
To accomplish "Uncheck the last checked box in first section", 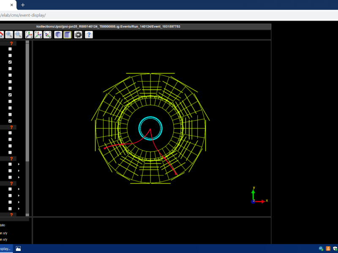I will point(10,121).
